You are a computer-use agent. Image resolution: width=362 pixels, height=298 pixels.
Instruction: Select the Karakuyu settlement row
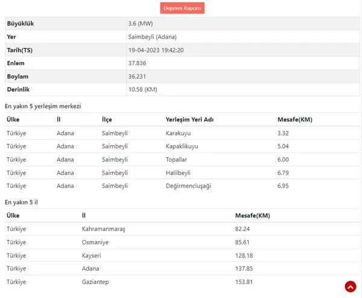[x=182, y=133]
